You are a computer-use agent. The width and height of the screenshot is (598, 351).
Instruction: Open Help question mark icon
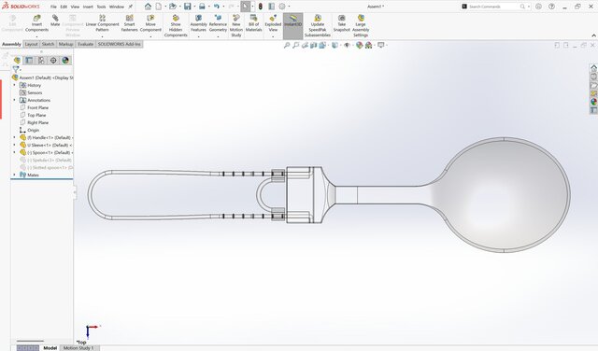(551, 7)
